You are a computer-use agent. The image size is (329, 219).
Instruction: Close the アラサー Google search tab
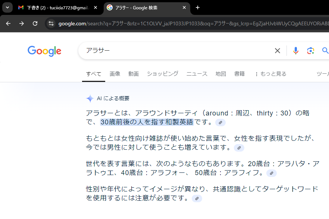[184, 8]
